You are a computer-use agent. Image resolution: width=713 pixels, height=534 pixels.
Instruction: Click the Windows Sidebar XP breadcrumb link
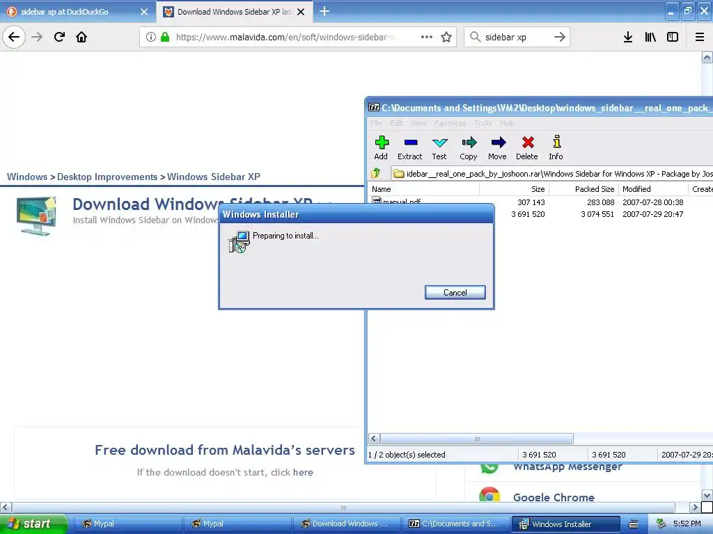[x=214, y=177]
